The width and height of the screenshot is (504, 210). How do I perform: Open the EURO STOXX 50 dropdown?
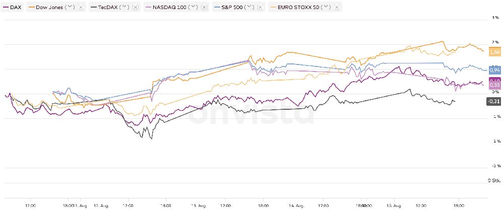click(x=327, y=8)
